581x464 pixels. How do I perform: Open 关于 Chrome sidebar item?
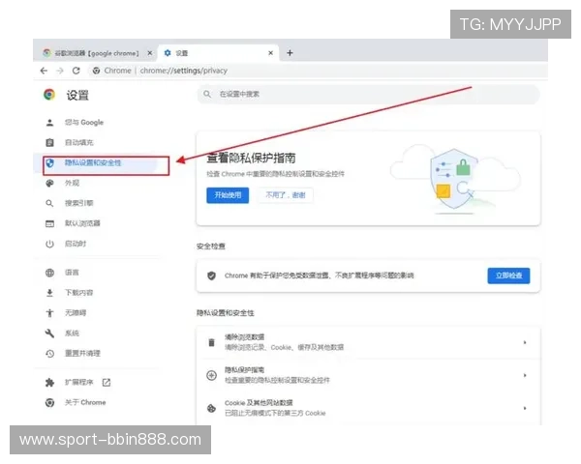pos(85,402)
